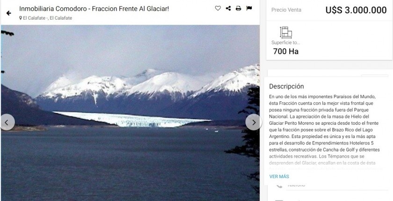Click the 700 Ha surface value
The height and width of the screenshot is (201, 393).
pos(286,51)
